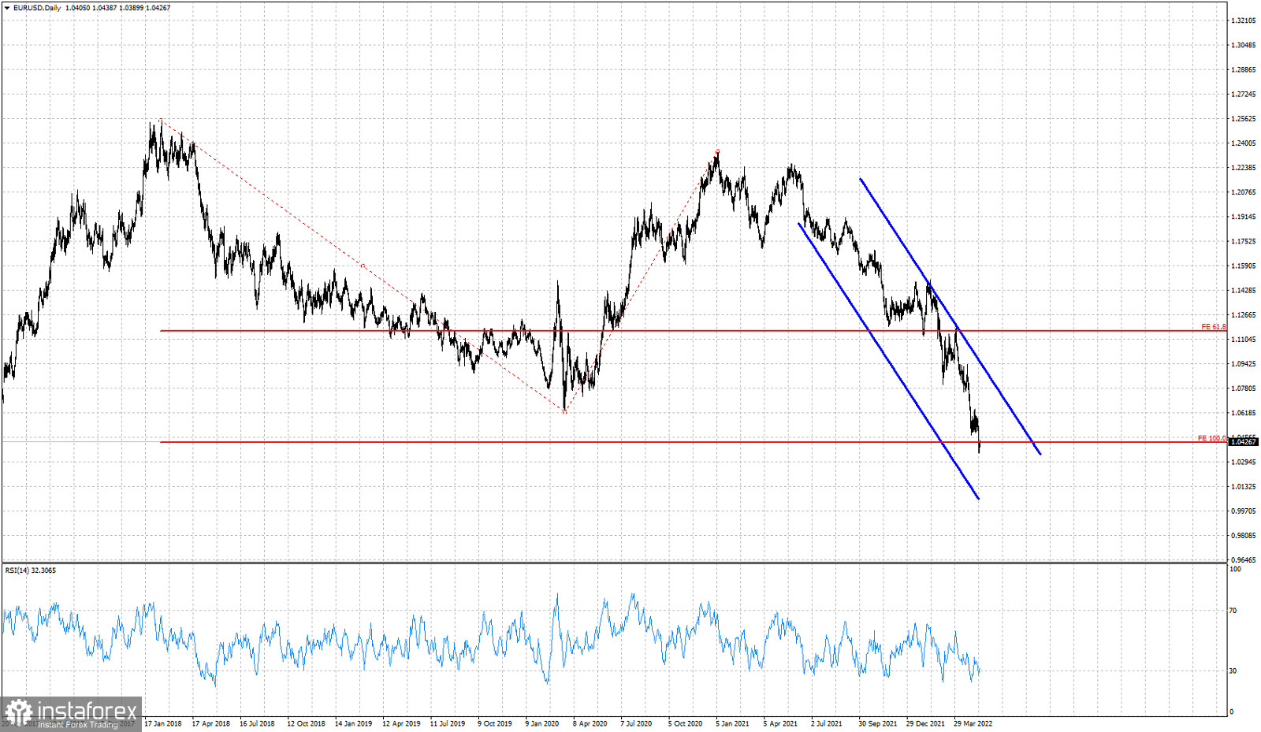Screen dimensions: 1261x732
Task: Click the 11 Jul 2019 date label
Action: (x=448, y=723)
